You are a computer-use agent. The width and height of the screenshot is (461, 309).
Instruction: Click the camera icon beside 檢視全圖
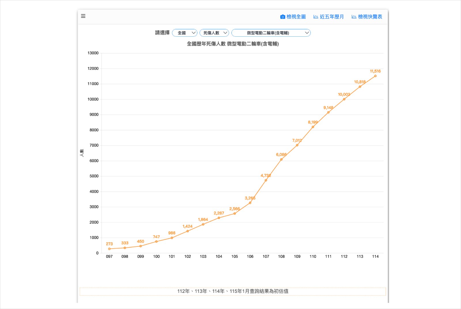[x=283, y=17]
